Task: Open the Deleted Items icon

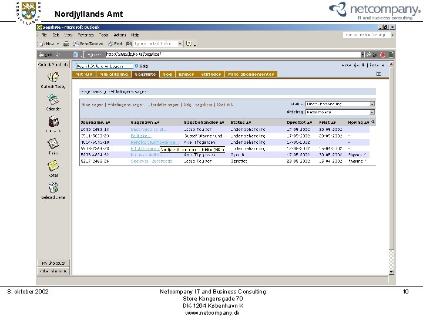Action: tap(53, 188)
